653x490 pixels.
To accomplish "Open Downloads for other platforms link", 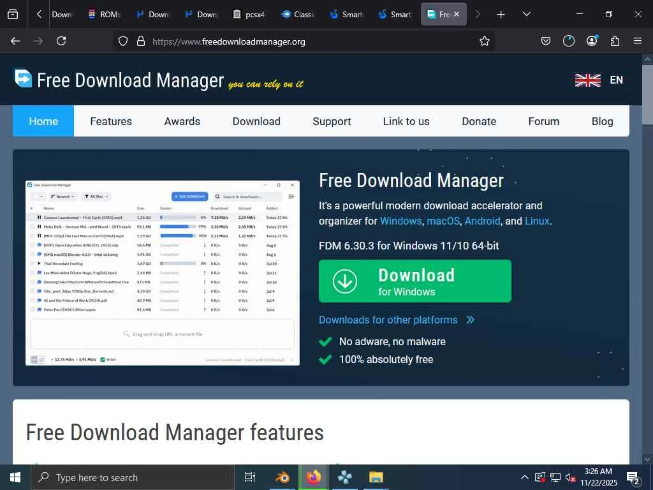I will [396, 320].
